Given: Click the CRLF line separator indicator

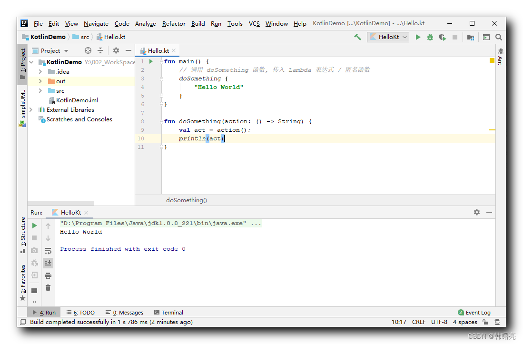Looking at the screenshot, I should click(419, 322).
